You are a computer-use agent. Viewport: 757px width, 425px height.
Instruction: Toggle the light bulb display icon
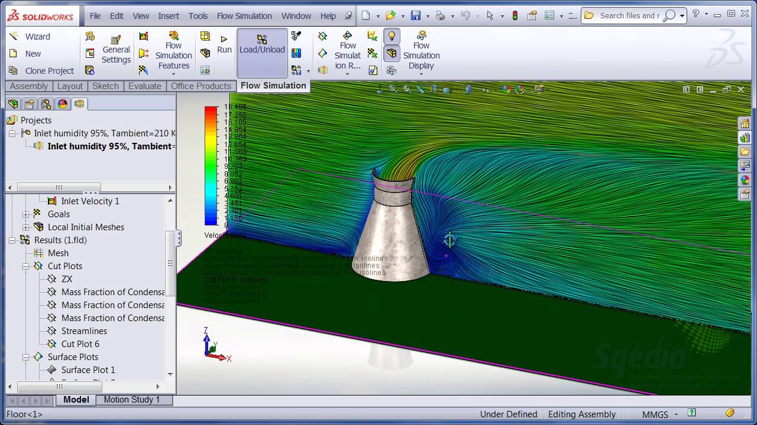pyautogui.click(x=392, y=37)
